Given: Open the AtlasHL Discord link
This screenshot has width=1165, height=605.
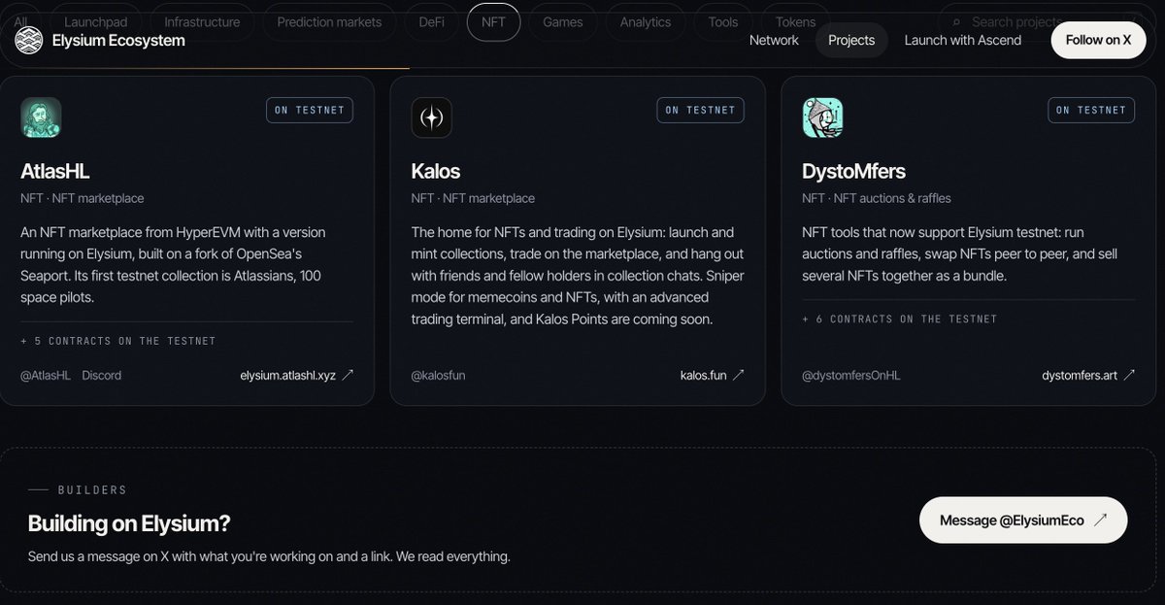Looking at the screenshot, I should [102, 375].
